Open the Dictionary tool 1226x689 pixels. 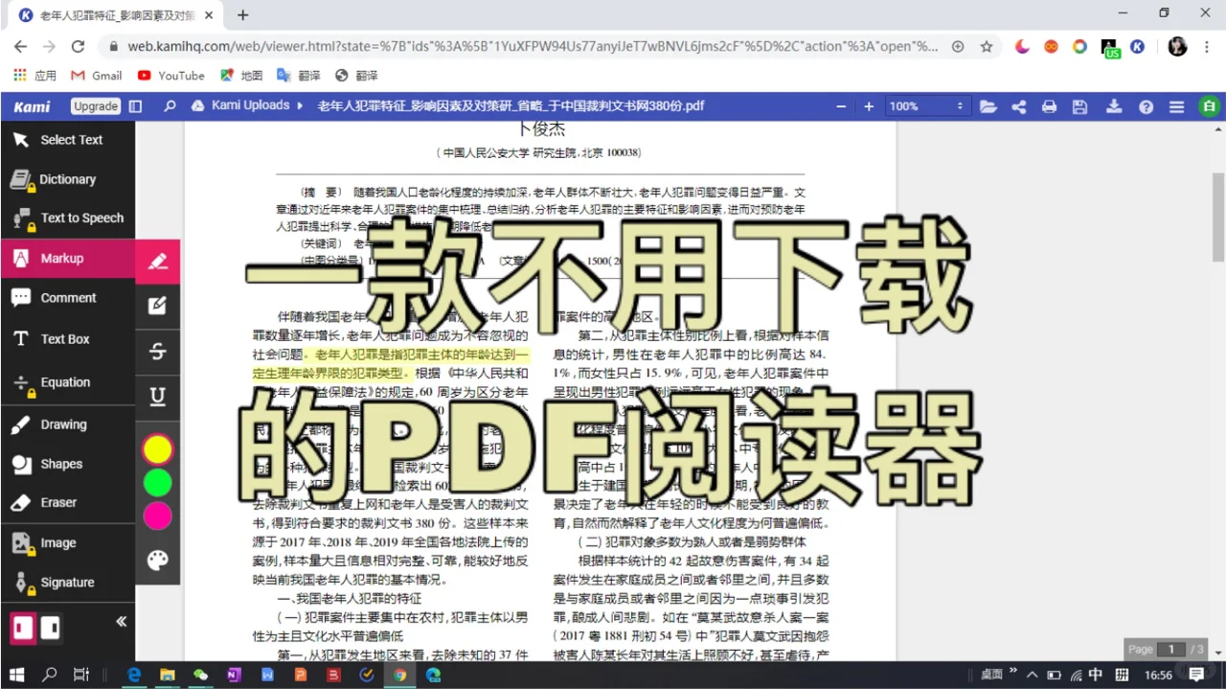[x=68, y=179]
